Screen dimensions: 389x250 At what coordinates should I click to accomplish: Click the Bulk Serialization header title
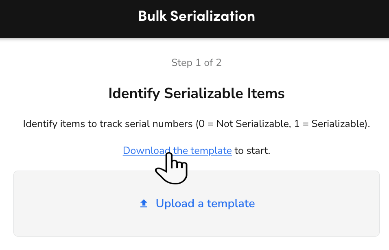197,16
